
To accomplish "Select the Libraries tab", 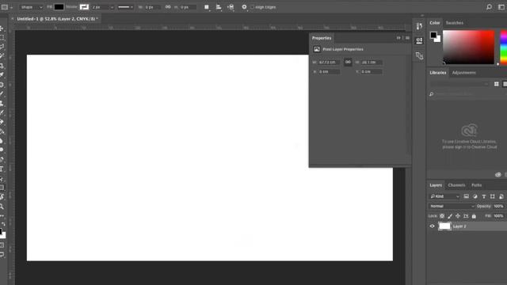I will coord(438,73).
